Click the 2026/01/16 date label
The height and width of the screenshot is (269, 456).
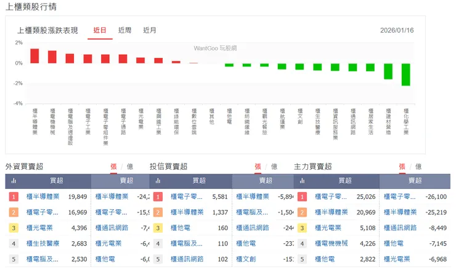click(397, 30)
